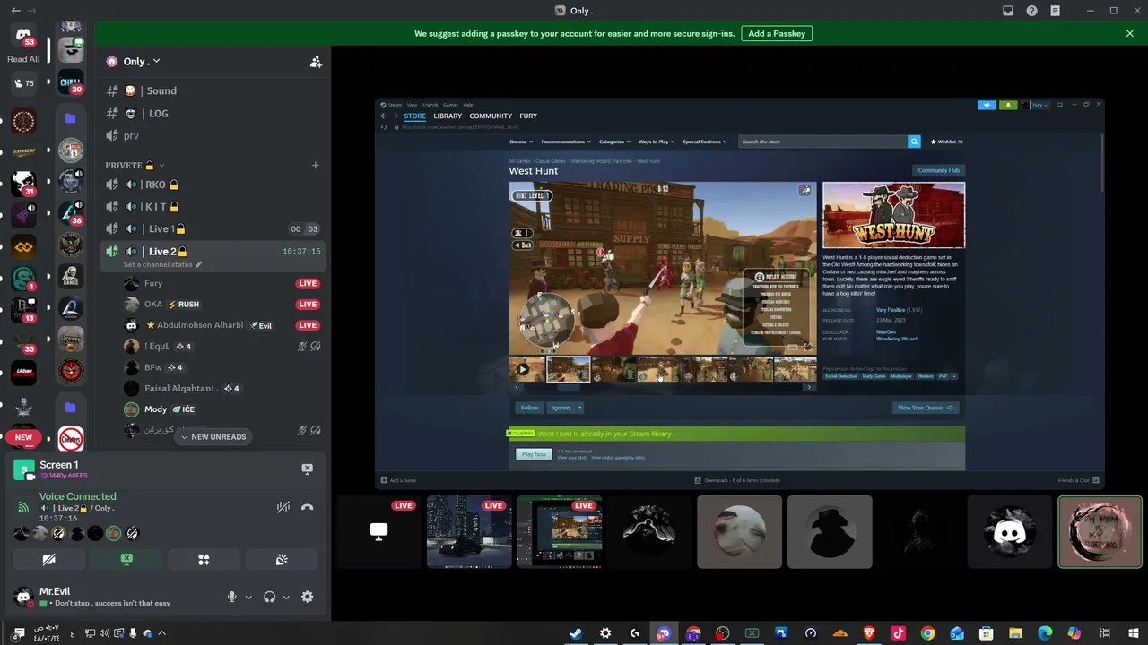The width and height of the screenshot is (1148, 645).
Task: Stop streaming Screen 1 via monitor icon
Action: 307,469
